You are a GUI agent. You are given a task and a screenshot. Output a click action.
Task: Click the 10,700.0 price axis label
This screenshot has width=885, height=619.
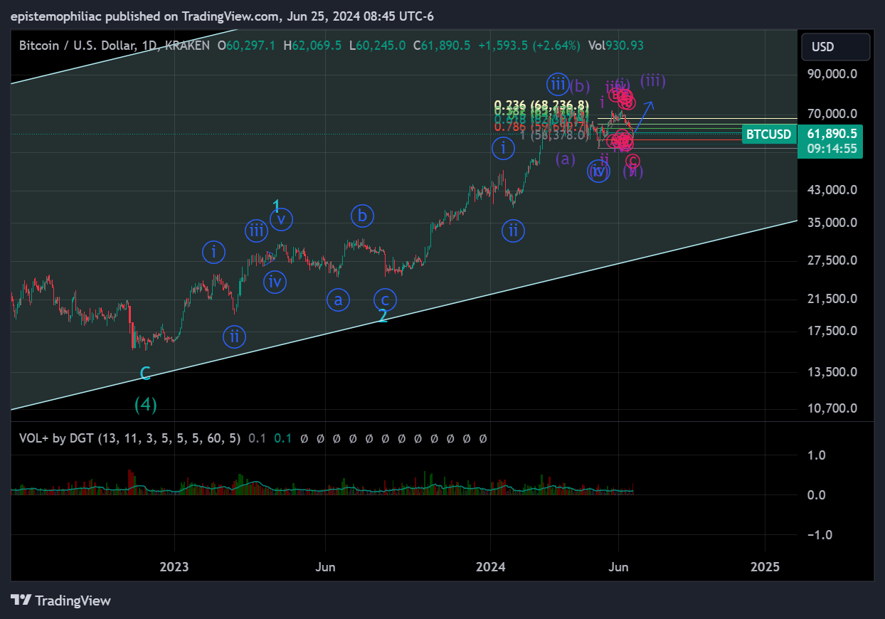[831, 408]
